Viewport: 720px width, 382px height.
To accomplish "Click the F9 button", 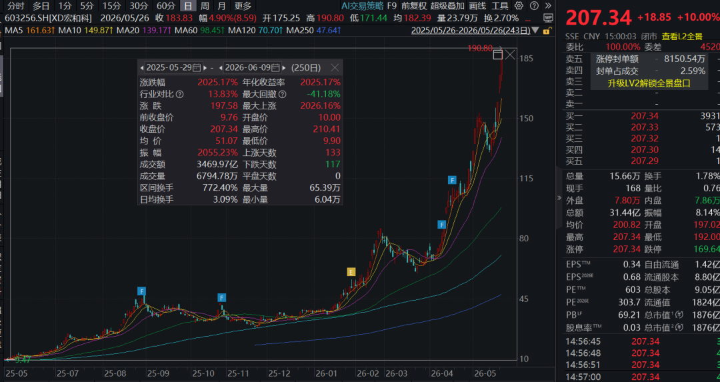I will pyautogui.click(x=392, y=6).
